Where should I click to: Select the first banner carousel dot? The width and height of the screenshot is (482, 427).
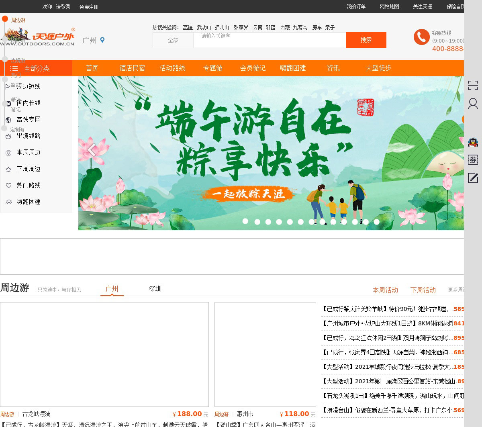tap(245, 221)
